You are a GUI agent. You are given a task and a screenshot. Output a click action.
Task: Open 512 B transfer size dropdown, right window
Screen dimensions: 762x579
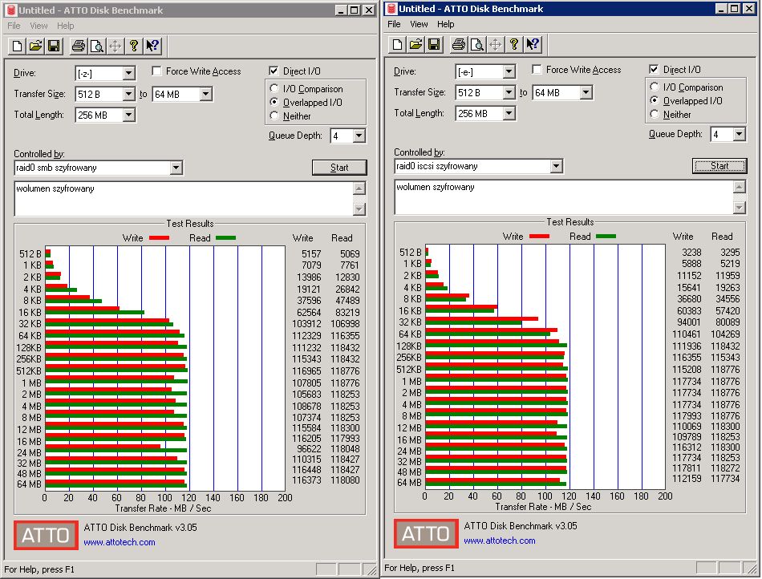(509, 92)
